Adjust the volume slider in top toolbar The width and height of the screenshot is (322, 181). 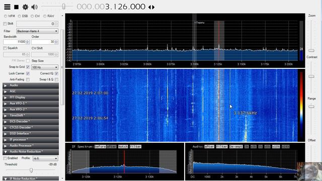point(64,7)
